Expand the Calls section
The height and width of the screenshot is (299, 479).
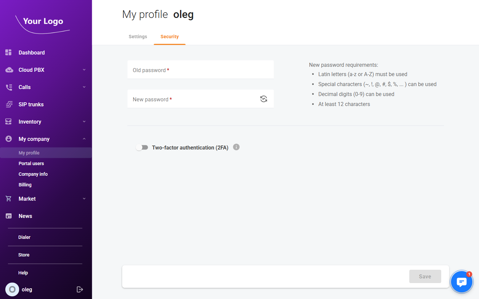(84, 87)
